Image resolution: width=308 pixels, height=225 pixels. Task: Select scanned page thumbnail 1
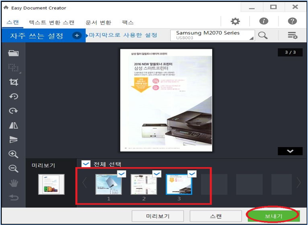tap(109, 184)
